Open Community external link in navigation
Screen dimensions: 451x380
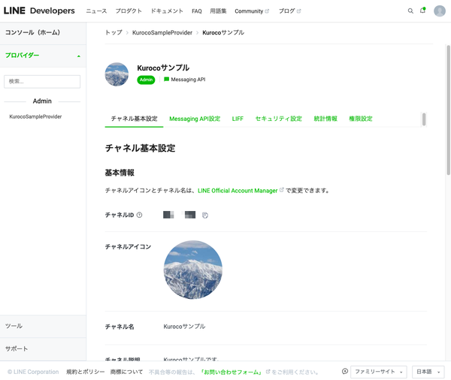pyautogui.click(x=252, y=11)
